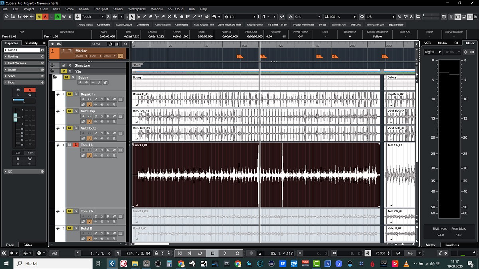Image resolution: width=479 pixels, height=269 pixels.
Task: Click the Loudness tab button
Action: 452,245
